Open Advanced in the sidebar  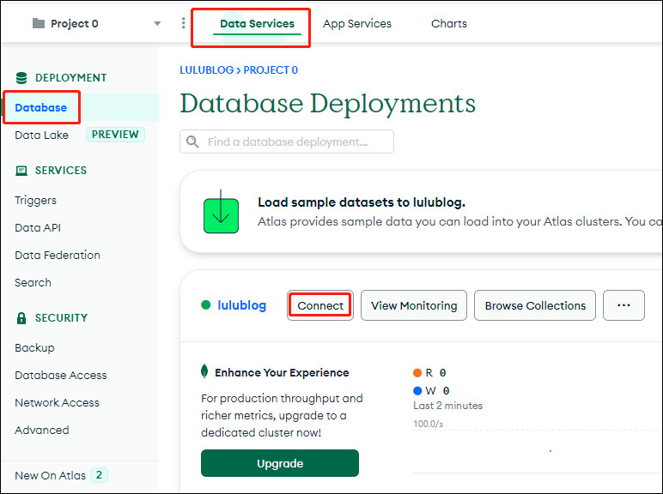coord(41,431)
